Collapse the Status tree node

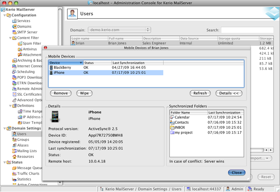pyautogui.click(x=5, y=162)
